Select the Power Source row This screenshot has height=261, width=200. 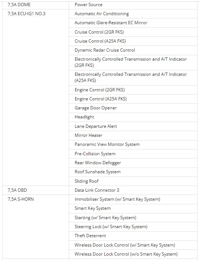pyautogui.click(x=133, y=5)
